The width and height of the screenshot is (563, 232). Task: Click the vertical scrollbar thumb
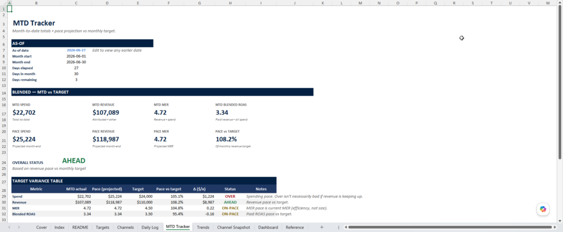click(560, 82)
